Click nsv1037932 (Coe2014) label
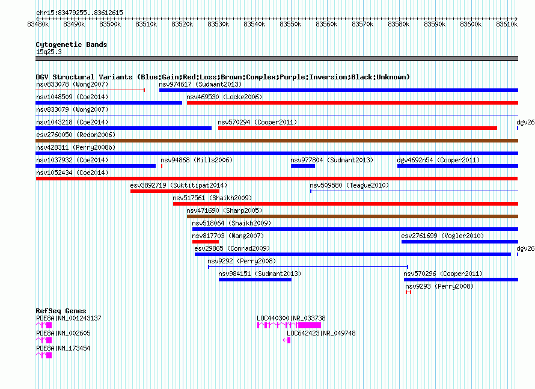The height and width of the screenshot is (389, 535). 72,160
